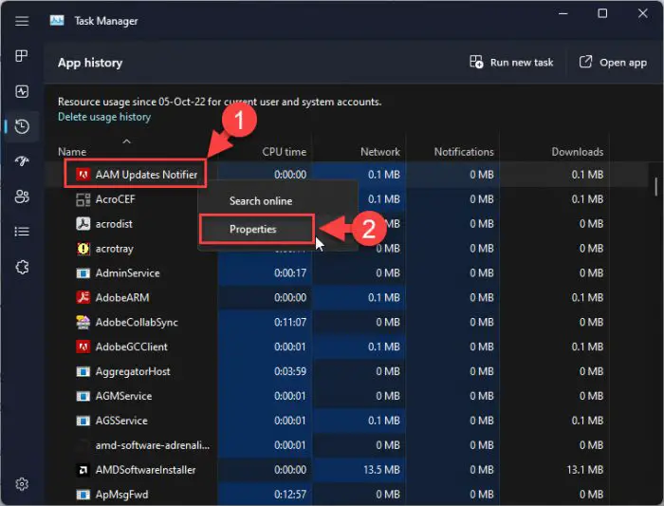Open Task Manager settings gear
Image resolution: width=664 pixels, height=506 pixels.
coord(22,483)
